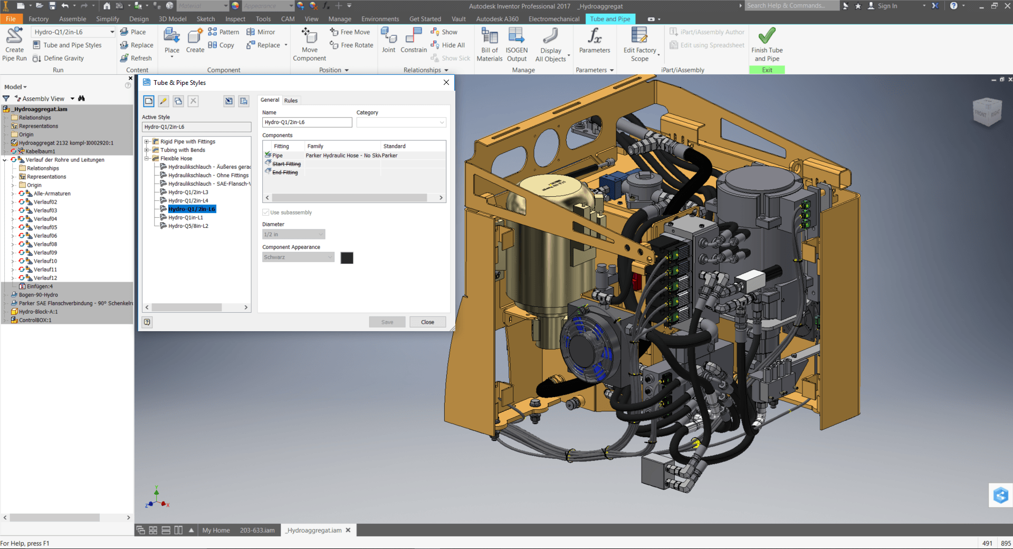This screenshot has height=549, width=1013.
Task: Toggle visibility of Show Sick option
Action: click(451, 58)
